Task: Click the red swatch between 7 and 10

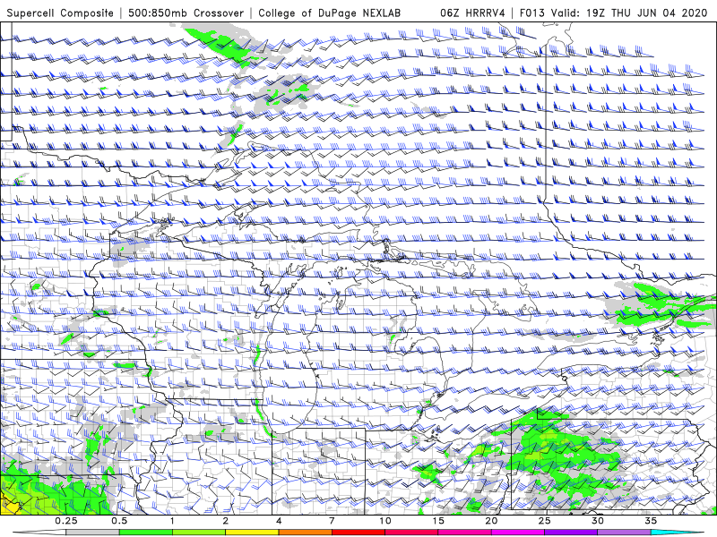Action: pos(358,533)
